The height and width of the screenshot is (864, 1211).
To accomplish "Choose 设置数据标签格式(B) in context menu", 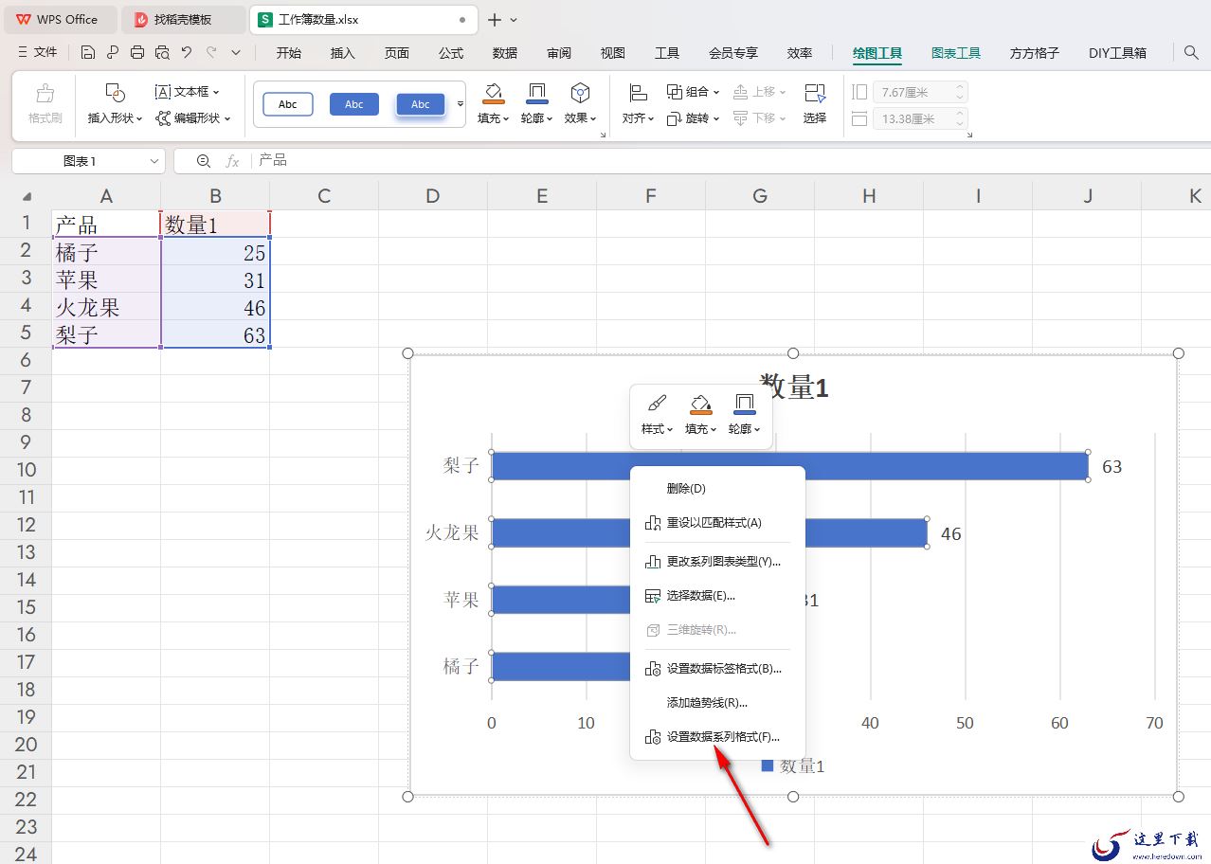I will [x=717, y=669].
